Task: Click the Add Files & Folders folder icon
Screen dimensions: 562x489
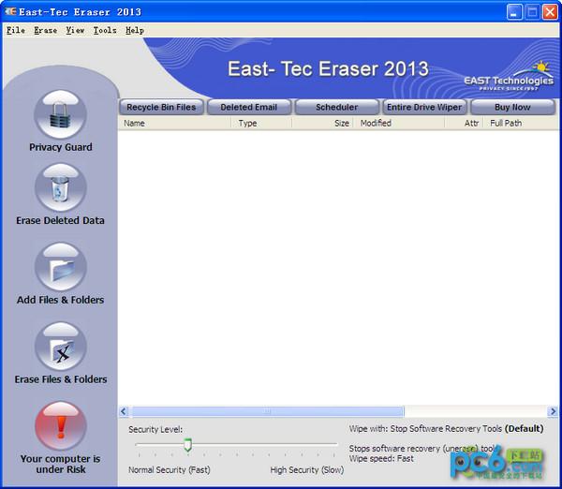Action: coord(61,267)
